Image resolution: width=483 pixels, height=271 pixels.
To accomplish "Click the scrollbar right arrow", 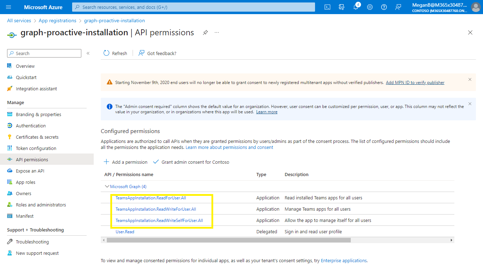I will 452,240.
